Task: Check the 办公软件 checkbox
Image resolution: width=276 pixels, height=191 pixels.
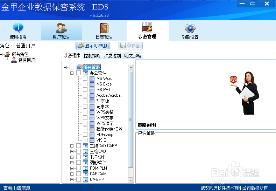Action: pyautogui.click(x=78, y=73)
